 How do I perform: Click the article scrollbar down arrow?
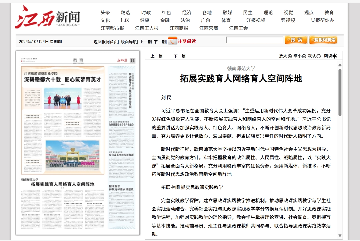click(x=340, y=236)
